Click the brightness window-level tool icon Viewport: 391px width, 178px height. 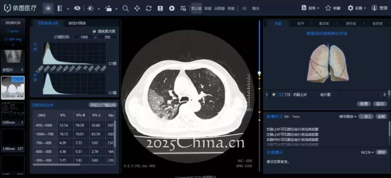[90, 8]
